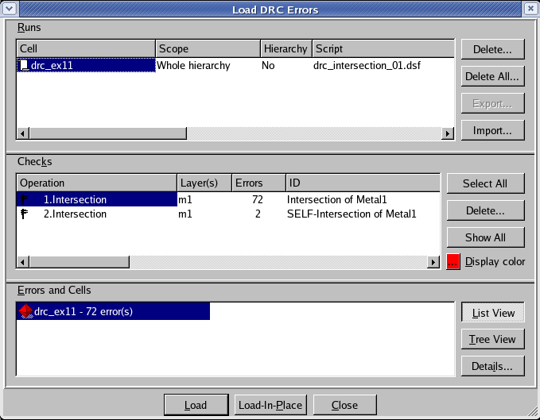Sort runs by Cell column header
The width and height of the screenshot is (540, 420).
pos(85,48)
